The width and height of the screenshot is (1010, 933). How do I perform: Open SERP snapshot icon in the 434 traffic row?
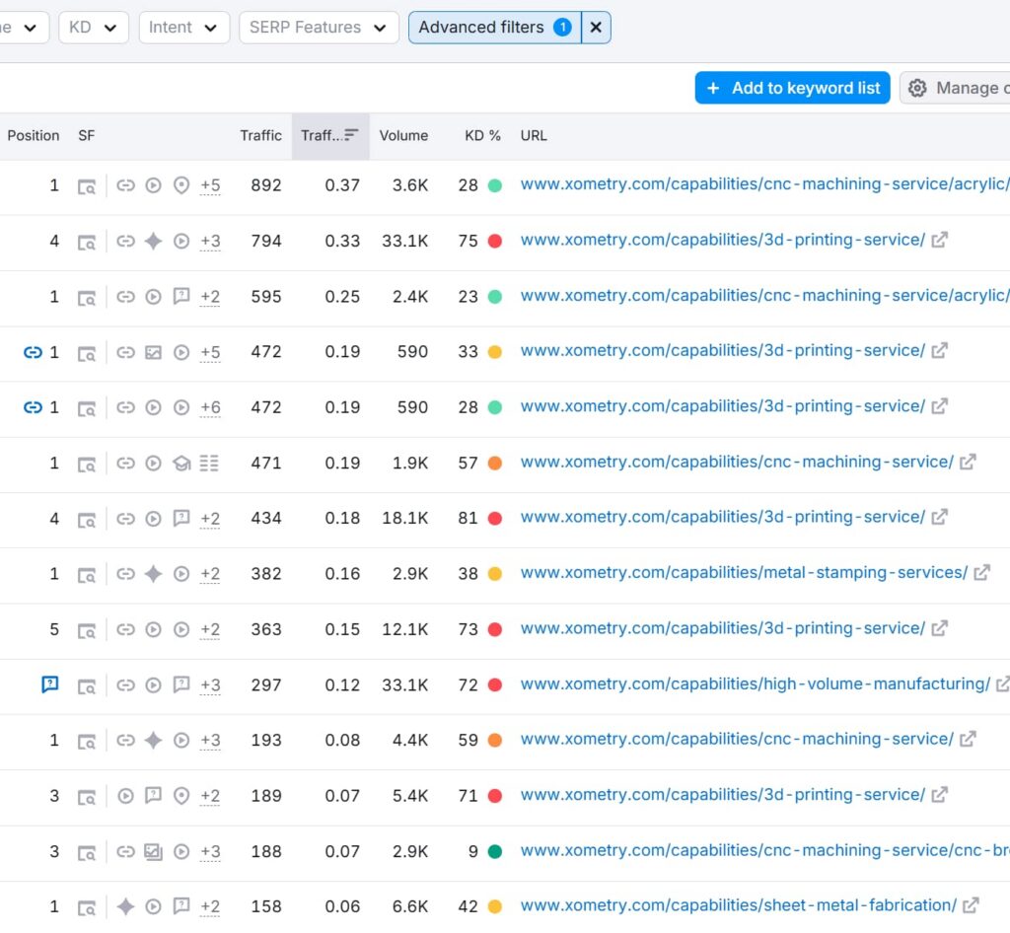pyautogui.click(x=87, y=519)
